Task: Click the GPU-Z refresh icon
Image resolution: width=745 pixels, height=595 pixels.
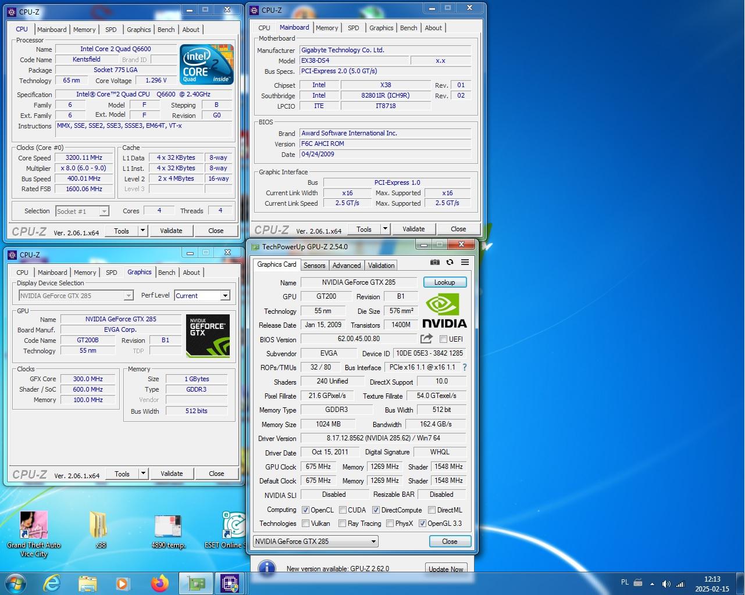Action: click(x=450, y=262)
